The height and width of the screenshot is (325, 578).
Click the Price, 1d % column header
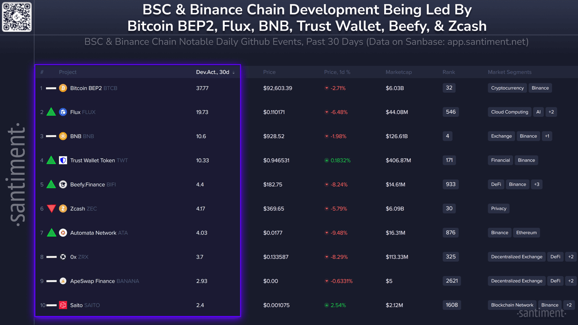tap(337, 72)
